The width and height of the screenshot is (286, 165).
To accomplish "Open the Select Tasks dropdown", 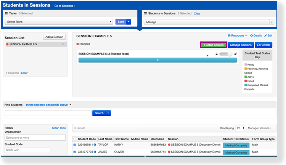I will point(59,22).
